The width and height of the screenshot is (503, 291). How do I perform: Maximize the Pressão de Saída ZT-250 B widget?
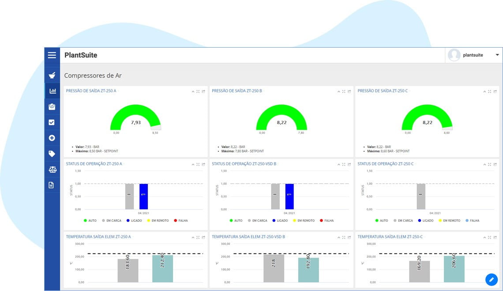click(x=344, y=92)
